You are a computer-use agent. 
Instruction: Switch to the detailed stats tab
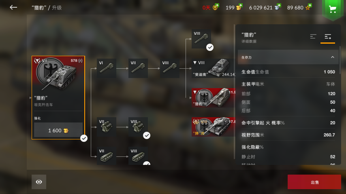tap(328, 36)
